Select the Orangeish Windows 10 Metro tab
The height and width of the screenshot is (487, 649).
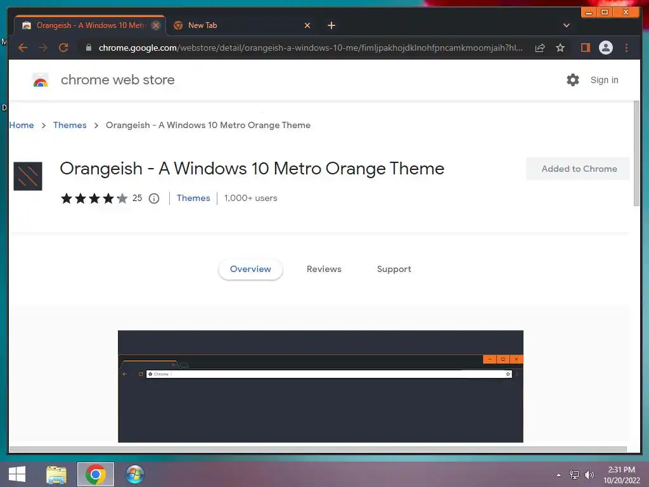point(90,25)
